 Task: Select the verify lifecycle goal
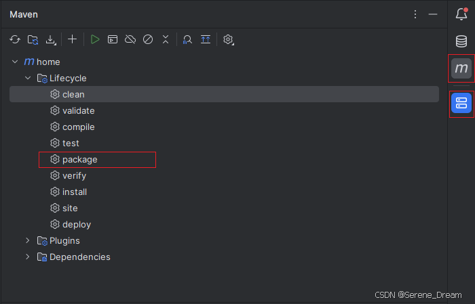click(224, 176)
